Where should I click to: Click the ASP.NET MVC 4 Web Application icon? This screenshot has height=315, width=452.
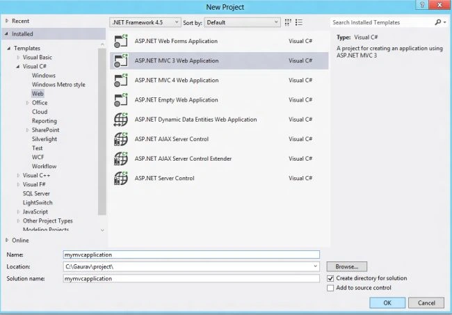(121, 80)
